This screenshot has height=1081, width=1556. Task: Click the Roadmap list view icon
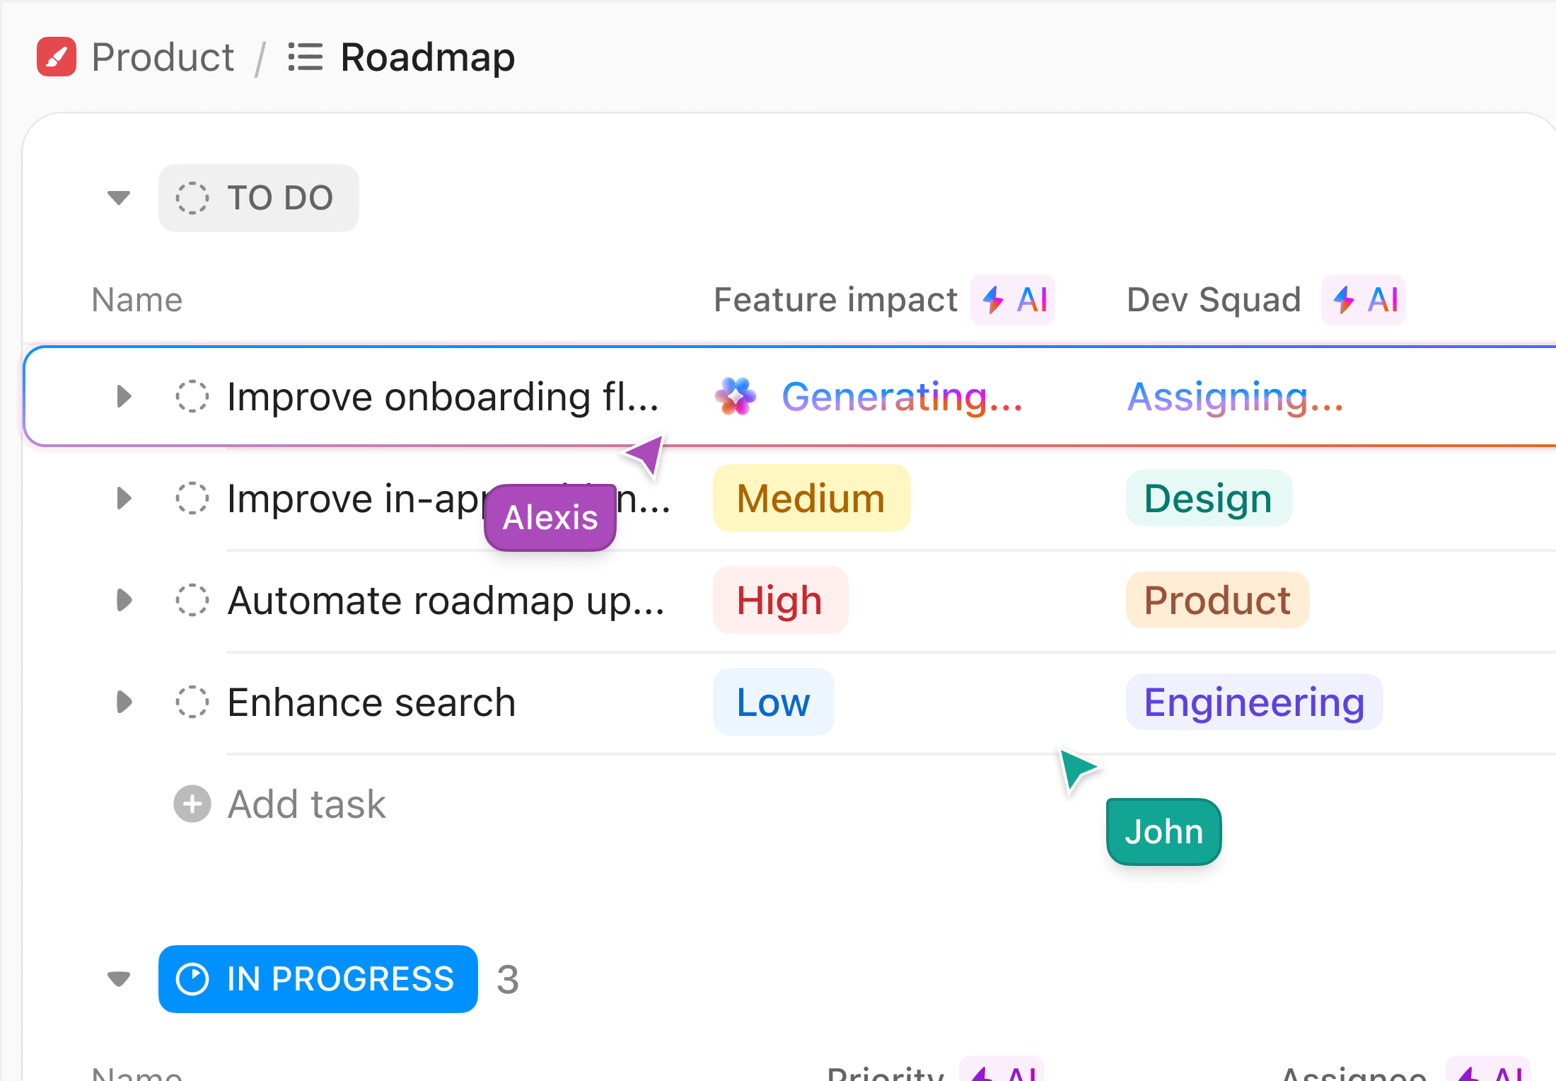coord(306,57)
